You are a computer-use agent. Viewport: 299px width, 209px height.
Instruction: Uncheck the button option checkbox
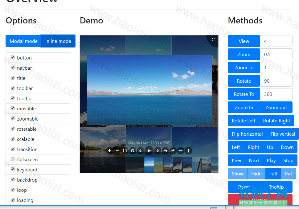(13, 57)
